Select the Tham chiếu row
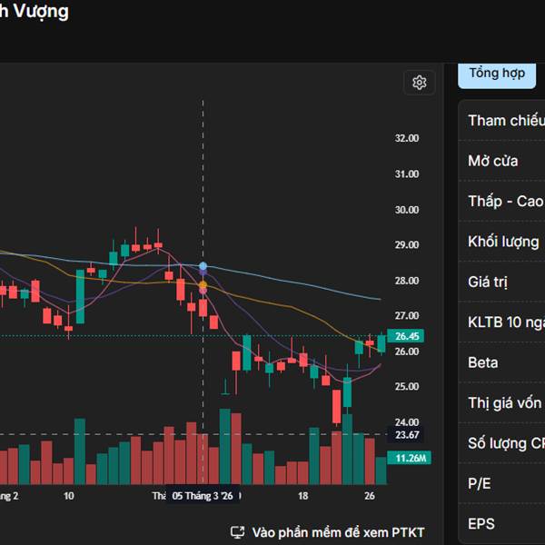545x545 pixels. click(x=504, y=121)
